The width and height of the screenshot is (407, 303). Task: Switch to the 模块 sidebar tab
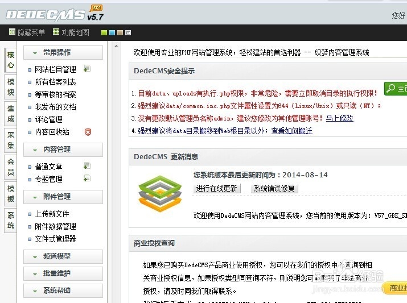tap(11, 87)
